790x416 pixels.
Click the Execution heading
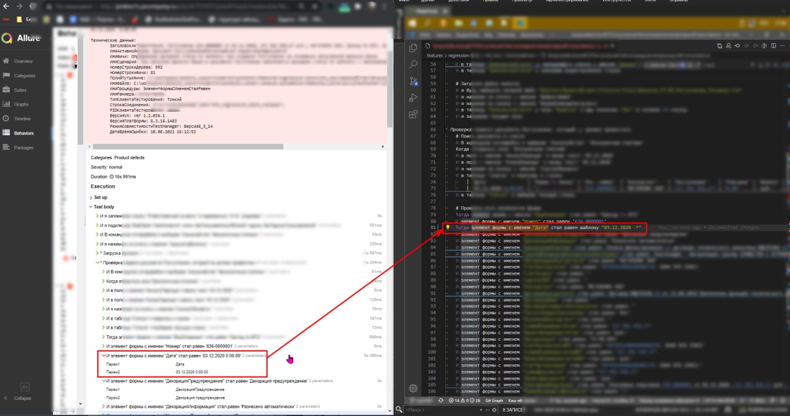pos(103,186)
